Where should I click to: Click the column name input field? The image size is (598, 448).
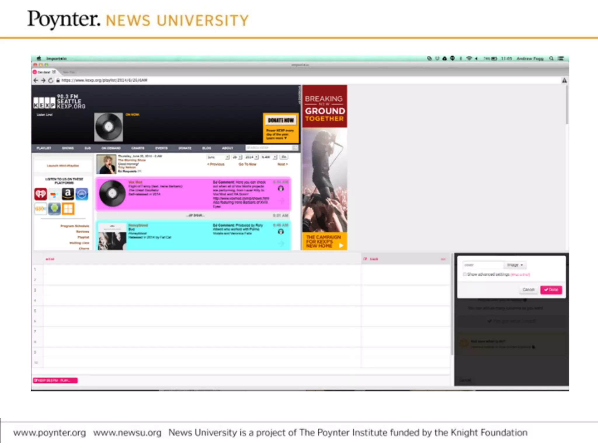(482, 265)
